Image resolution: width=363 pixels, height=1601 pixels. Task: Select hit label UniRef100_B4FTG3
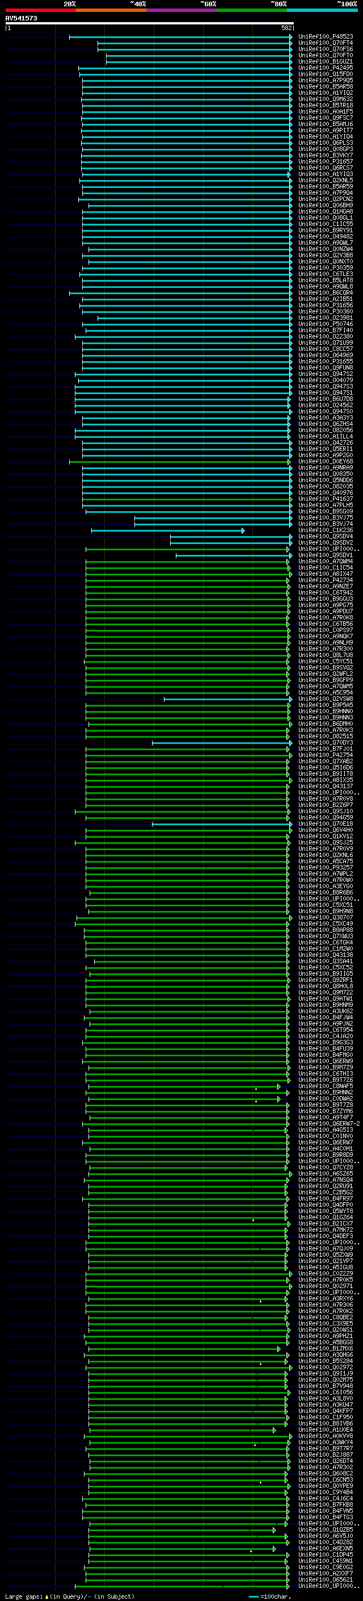tap(326, 1517)
